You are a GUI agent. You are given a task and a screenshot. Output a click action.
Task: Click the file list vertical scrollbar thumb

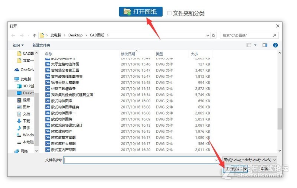[x=280, y=119]
